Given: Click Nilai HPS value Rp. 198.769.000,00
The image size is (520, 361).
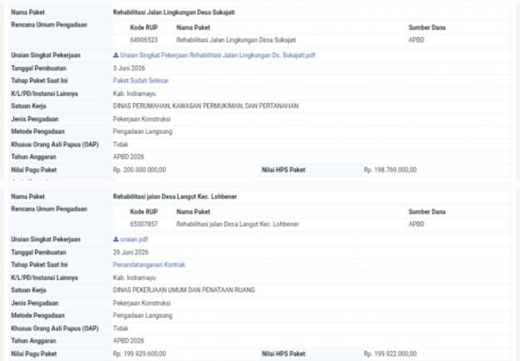Looking at the screenshot, I should click(390, 170).
